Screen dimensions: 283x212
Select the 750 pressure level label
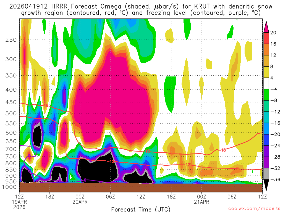[11, 156]
